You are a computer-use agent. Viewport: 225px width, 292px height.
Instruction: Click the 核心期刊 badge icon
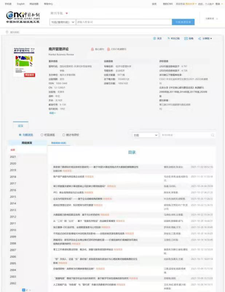pos(92,49)
